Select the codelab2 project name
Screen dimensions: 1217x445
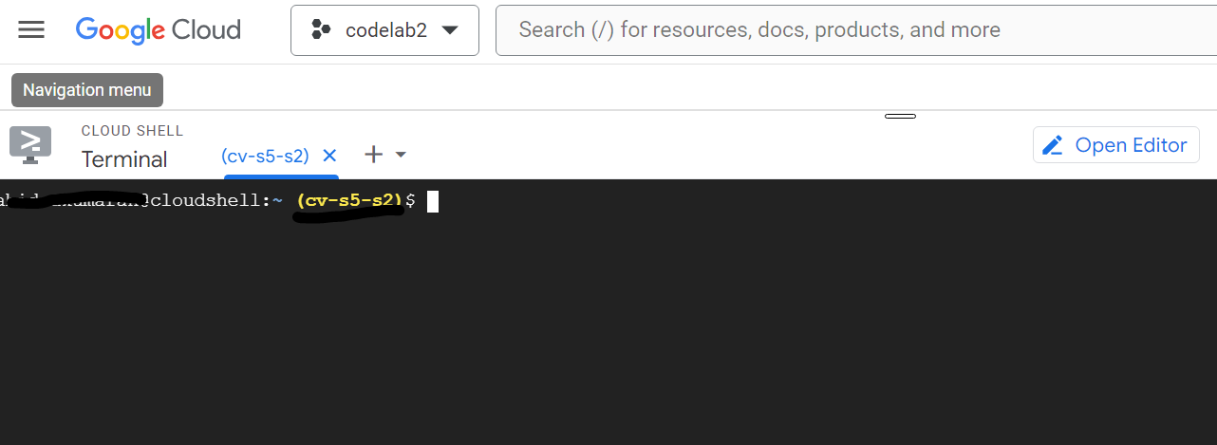click(386, 30)
